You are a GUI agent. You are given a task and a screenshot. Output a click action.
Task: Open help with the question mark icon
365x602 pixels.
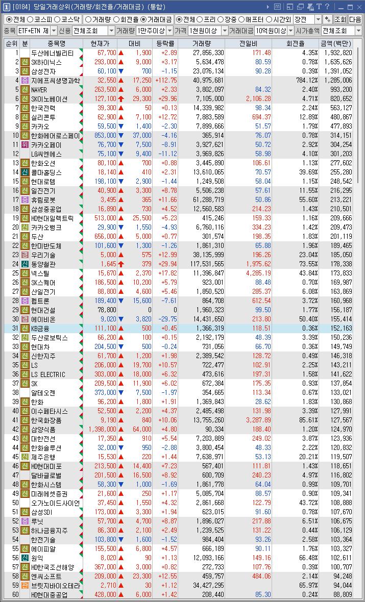pyautogui.click(x=327, y=7)
